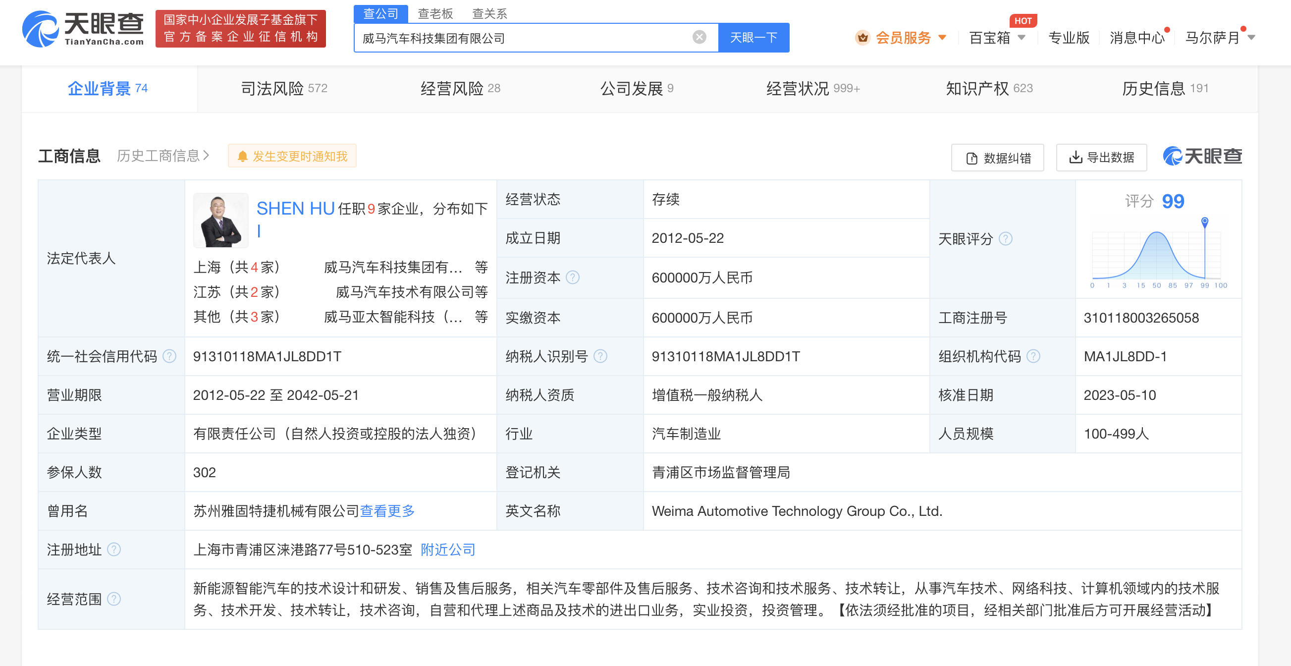
Task: Click help icon next to 经营范围
Action: (114, 599)
